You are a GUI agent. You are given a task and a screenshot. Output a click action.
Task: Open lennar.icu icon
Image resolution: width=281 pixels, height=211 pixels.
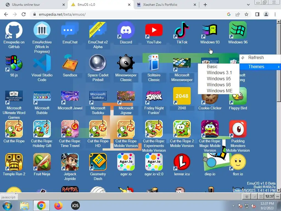(182, 162)
